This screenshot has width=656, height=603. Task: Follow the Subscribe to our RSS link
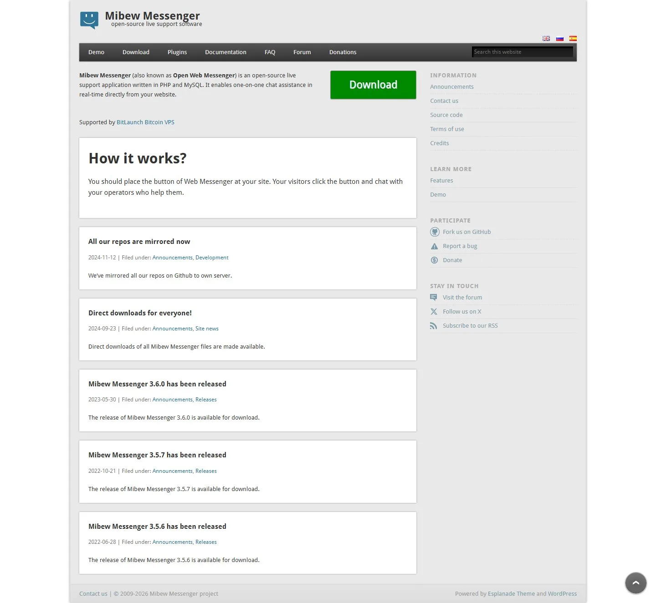(470, 326)
